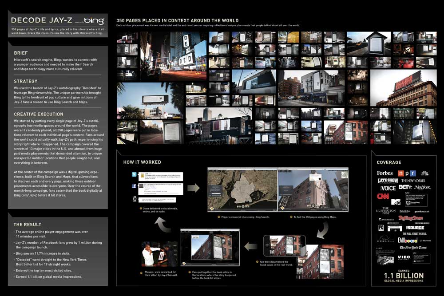444x296 pixels.
Task: Click the guardian.co.uk logo
Action: point(422,211)
